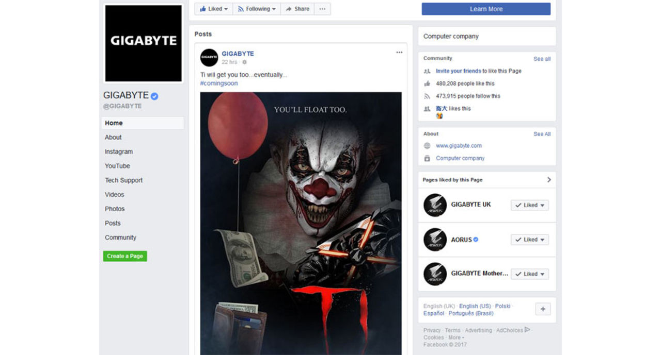The height and width of the screenshot is (355, 661).
Task: Click the page actions ellipsis button
Action: [322, 9]
